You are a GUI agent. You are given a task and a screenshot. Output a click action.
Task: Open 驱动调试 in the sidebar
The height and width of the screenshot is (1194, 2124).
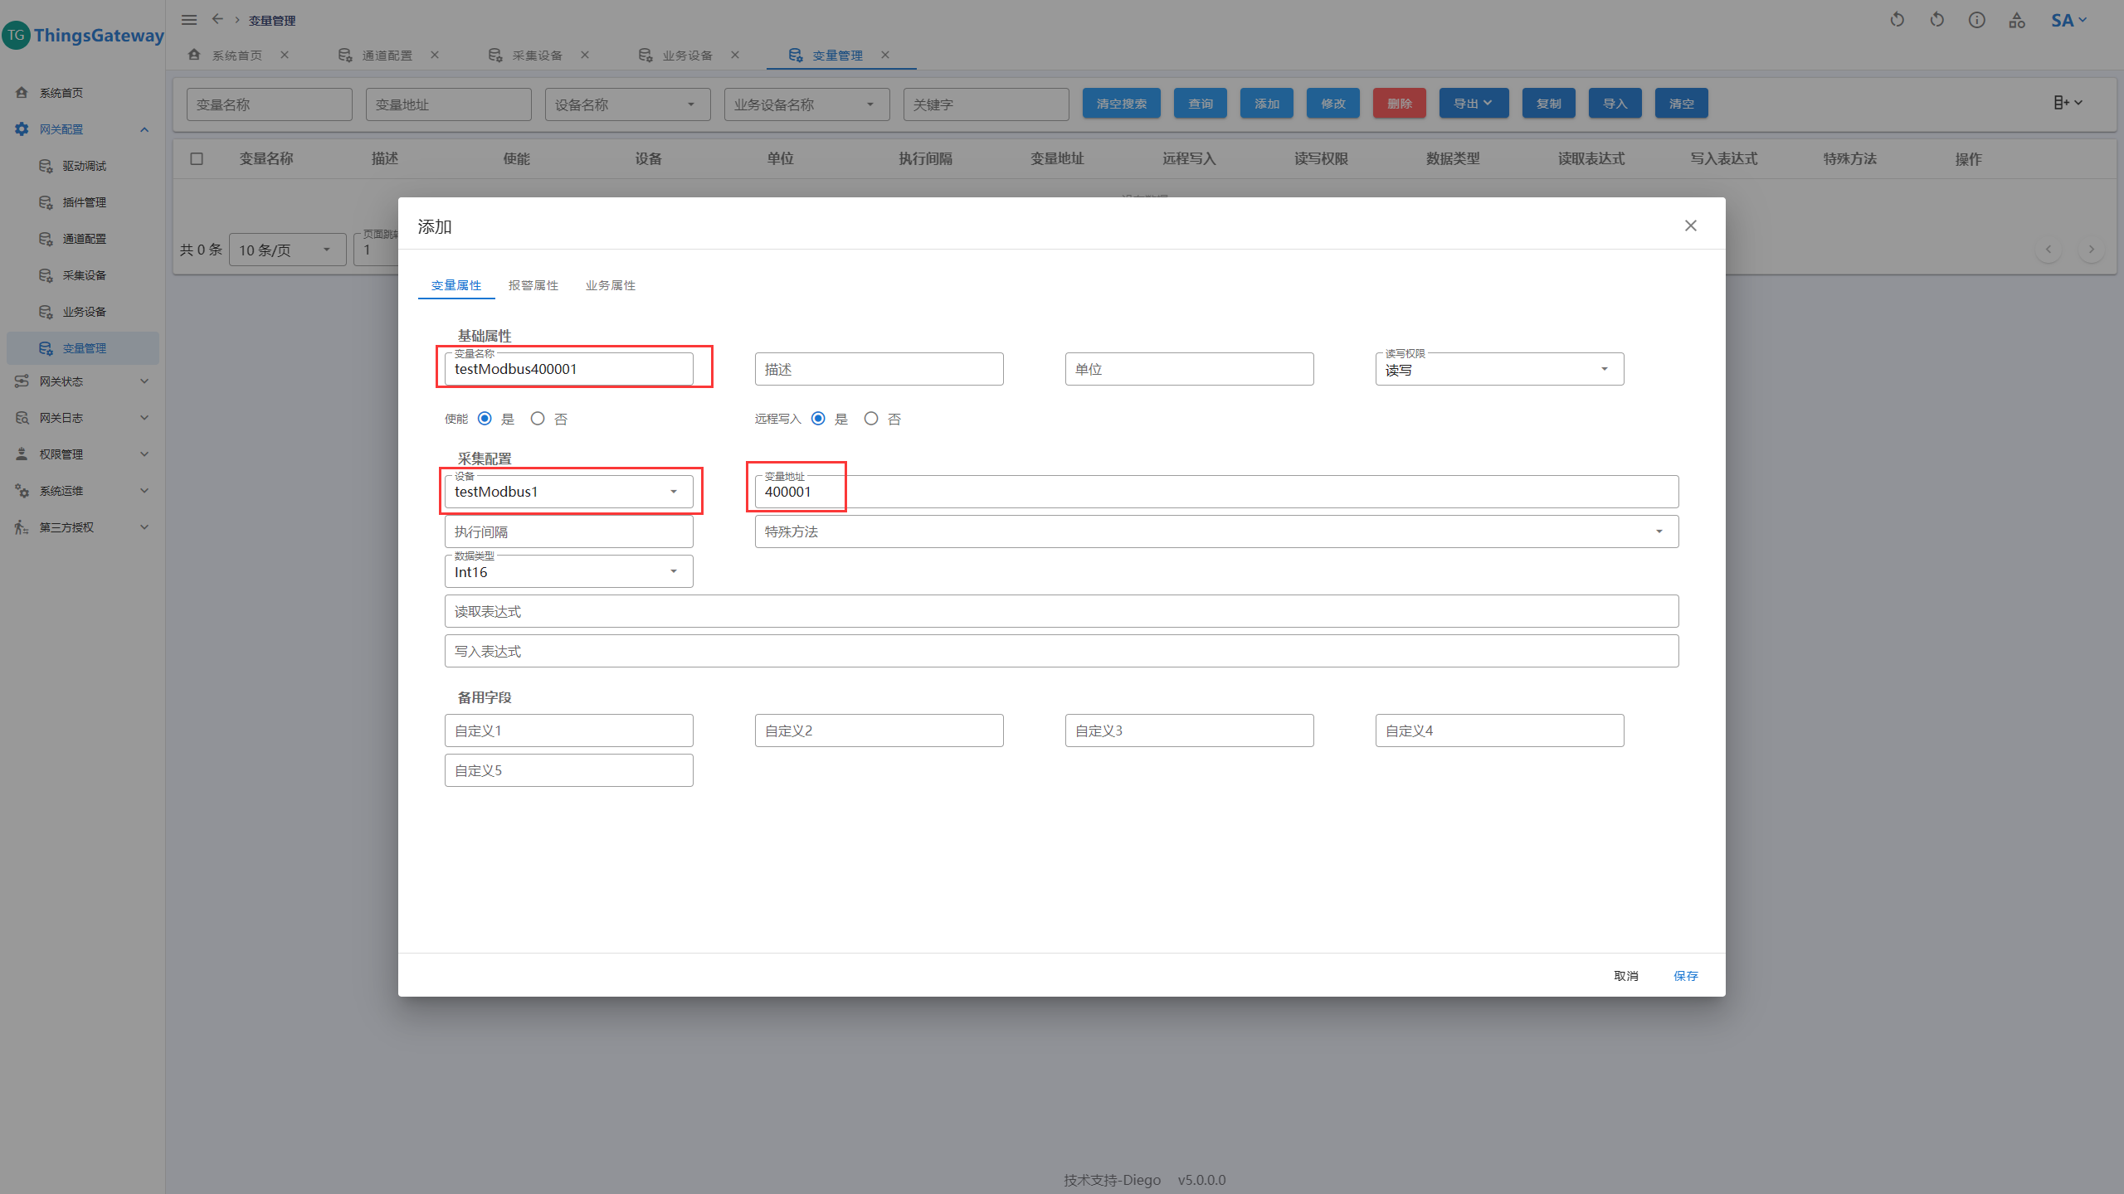pyautogui.click(x=83, y=166)
